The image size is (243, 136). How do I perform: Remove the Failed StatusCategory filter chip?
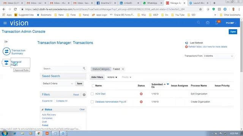coord(123,69)
